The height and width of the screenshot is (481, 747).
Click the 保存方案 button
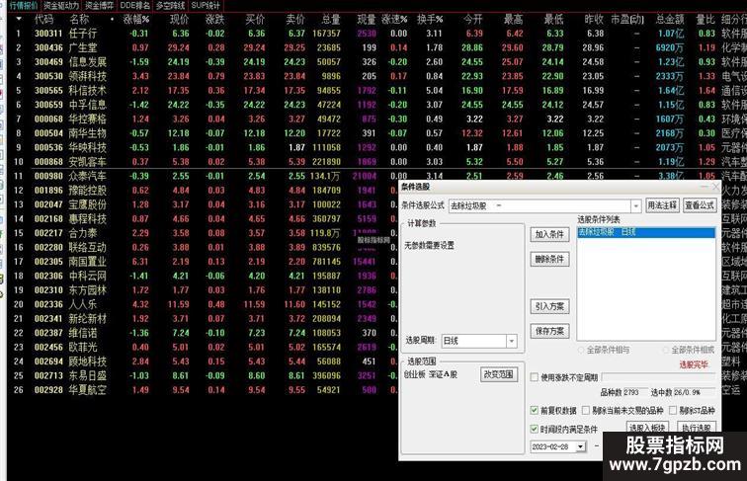click(x=549, y=331)
